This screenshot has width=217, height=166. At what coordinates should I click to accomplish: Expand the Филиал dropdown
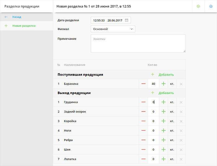113,29
